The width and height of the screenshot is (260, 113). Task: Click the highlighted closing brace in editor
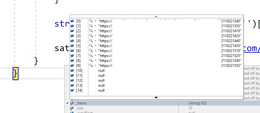point(16,74)
